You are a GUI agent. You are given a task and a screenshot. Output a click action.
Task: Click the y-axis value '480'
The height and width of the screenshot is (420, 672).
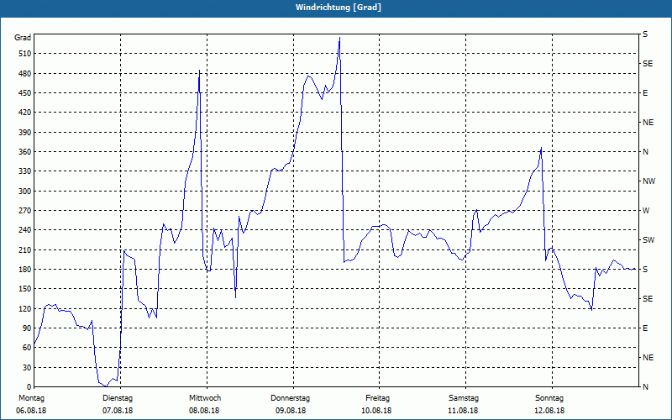point(25,74)
